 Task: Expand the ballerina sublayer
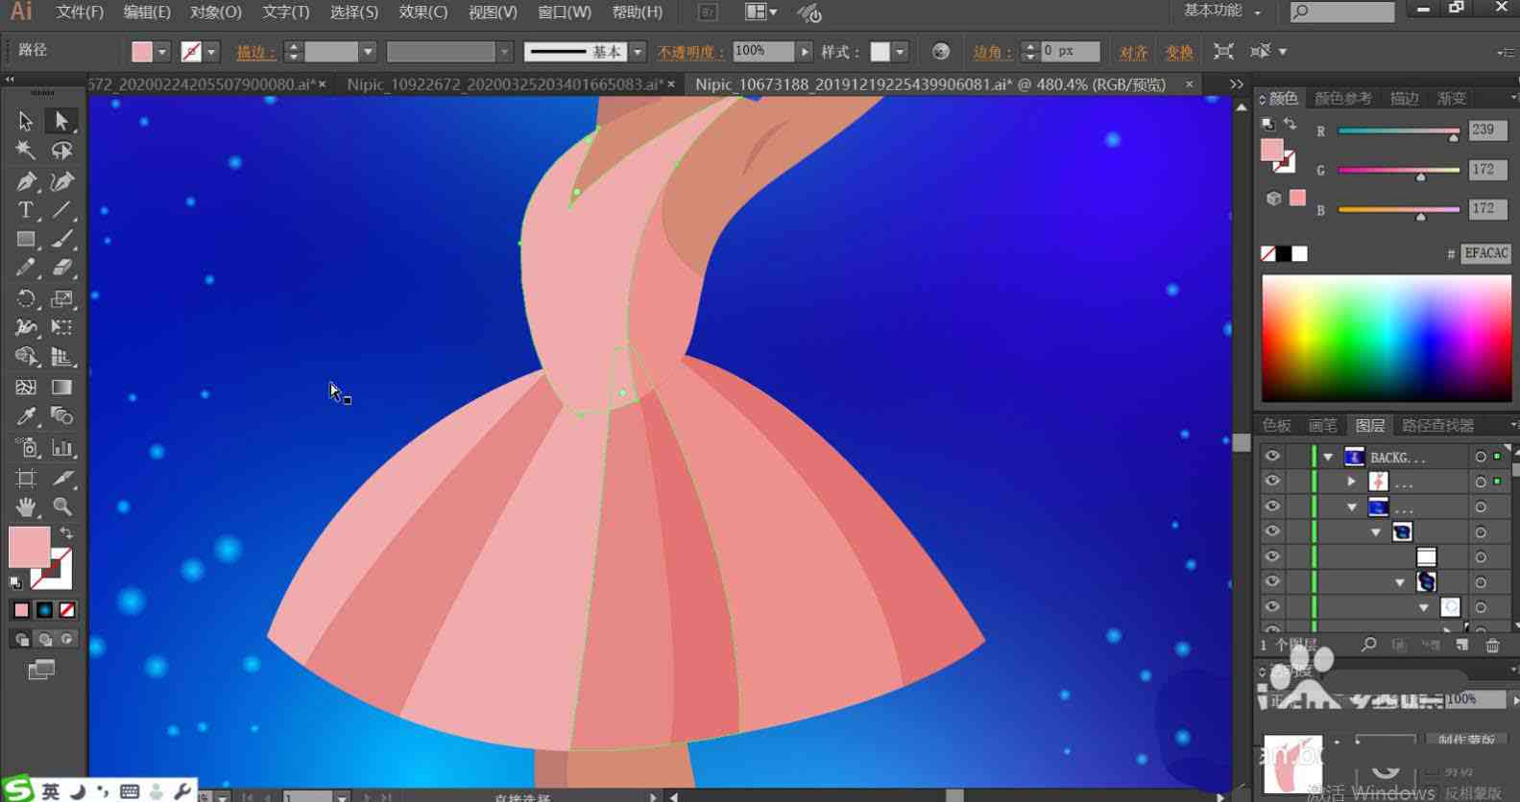1352,482
